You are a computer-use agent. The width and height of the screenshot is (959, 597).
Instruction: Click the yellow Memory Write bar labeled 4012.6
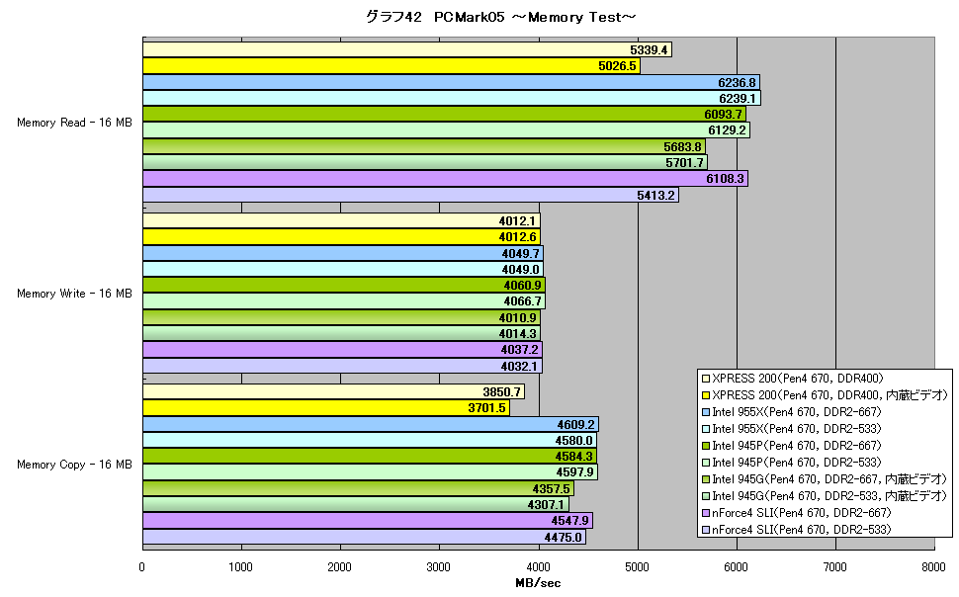click(341, 236)
